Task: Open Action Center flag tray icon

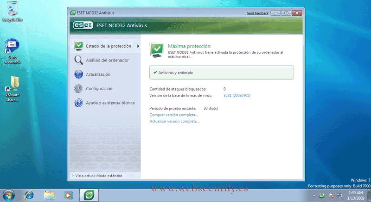Action: click(331, 196)
